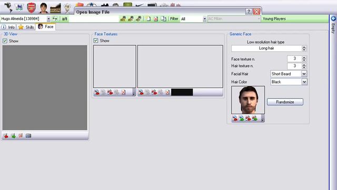Open the Team section Arsenal crest icon
Image resolution: width=337 pixels, height=190 pixels.
coord(32,8)
